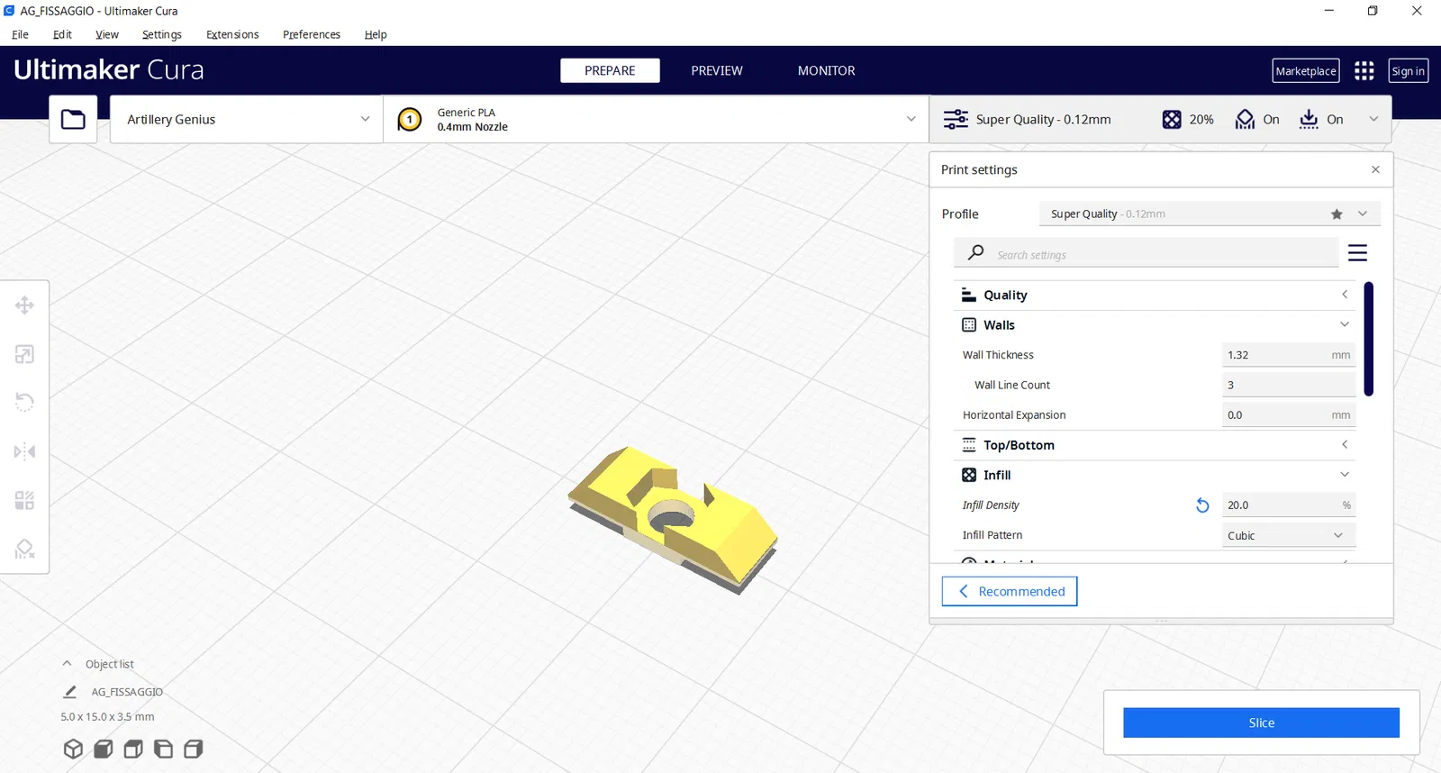Select the Scale tool
Image resolution: width=1441 pixels, height=773 pixels.
24,354
